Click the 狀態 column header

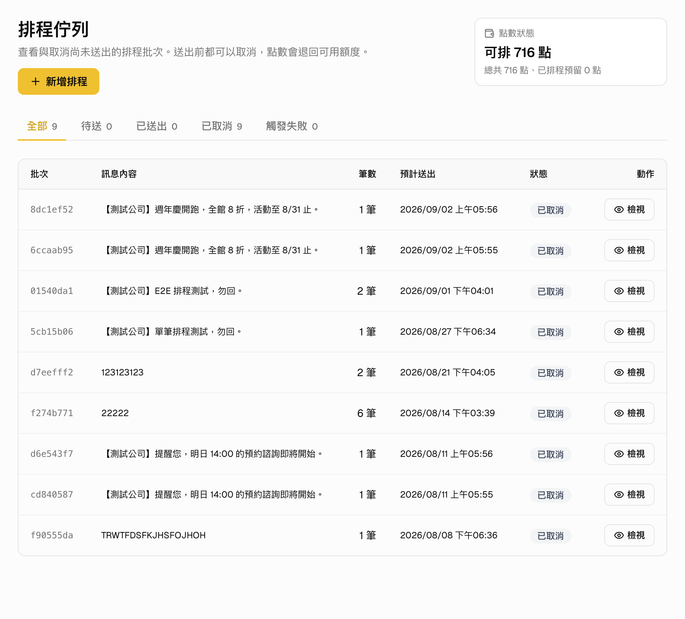(539, 174)
